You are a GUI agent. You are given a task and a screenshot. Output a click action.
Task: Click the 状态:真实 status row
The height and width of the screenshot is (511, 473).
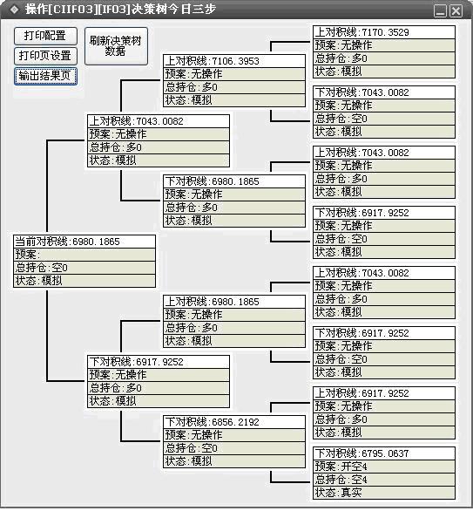pyautogui.click(x=384, y=493)
